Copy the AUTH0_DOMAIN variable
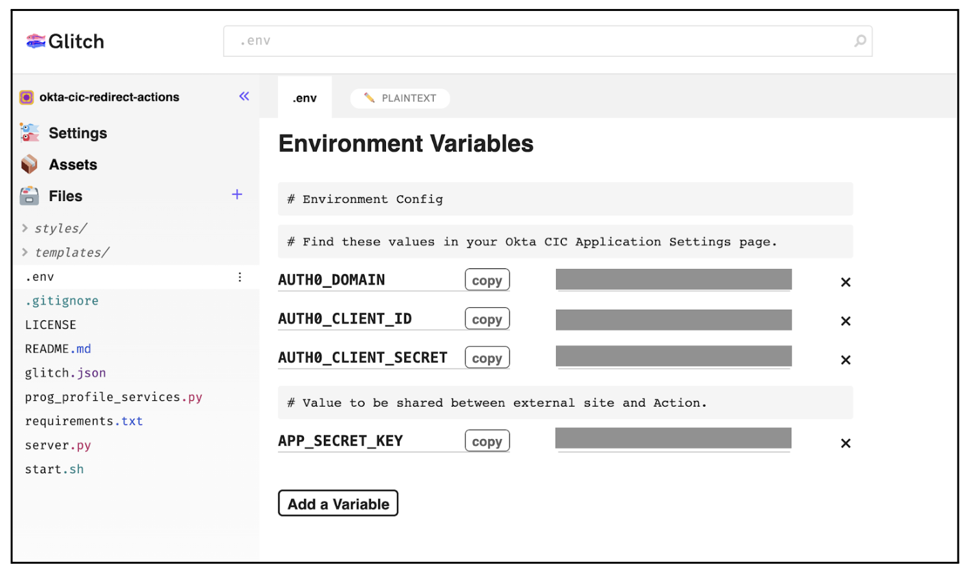This screenshot has height=578, width=975. coord(487,280)
